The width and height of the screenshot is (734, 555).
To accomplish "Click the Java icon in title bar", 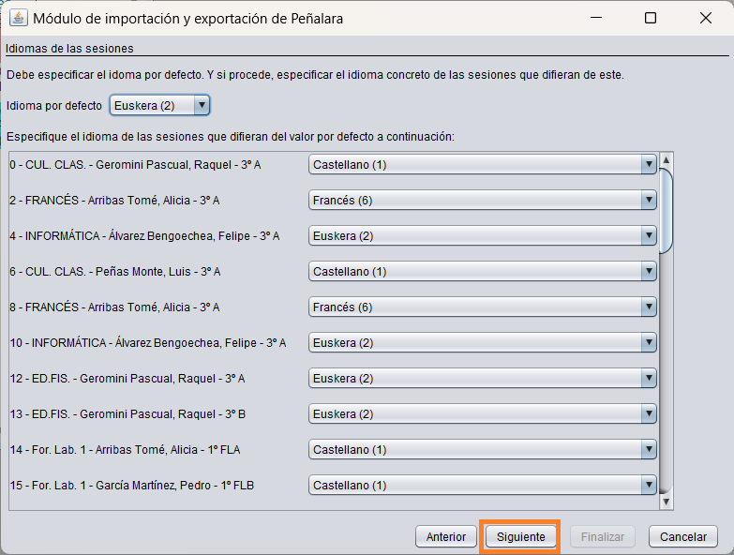I will pyautogui.click(x=18, y=18).
